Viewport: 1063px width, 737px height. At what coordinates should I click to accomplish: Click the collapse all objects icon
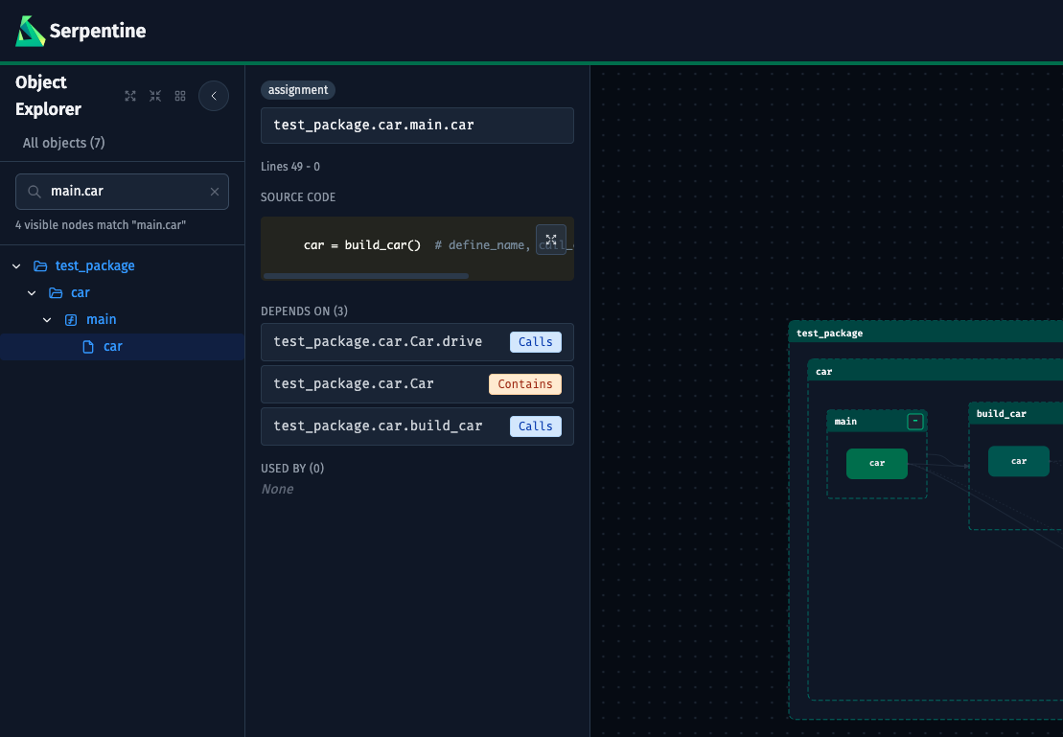tap(155, 96)
